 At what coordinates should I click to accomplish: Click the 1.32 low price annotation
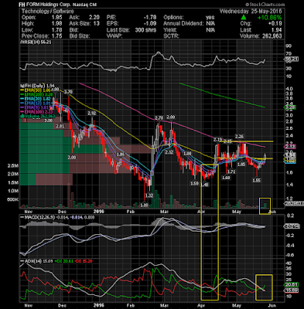pos(149,195)
